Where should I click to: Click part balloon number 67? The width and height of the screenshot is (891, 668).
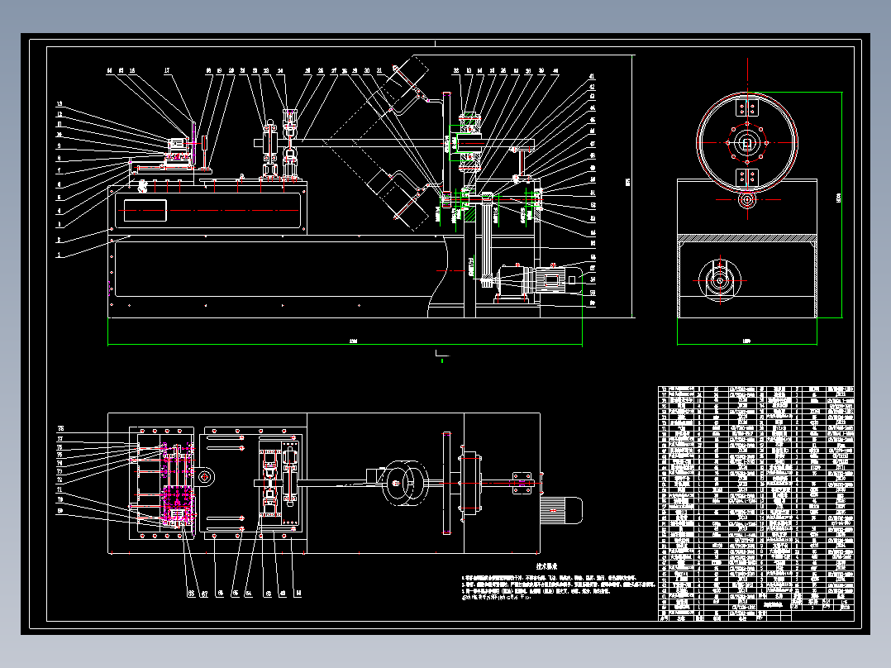click(x=205, y=594)
